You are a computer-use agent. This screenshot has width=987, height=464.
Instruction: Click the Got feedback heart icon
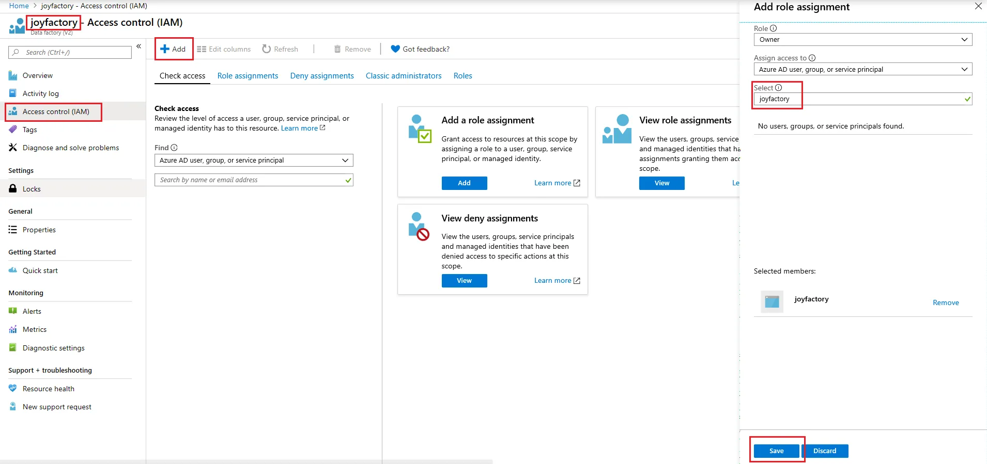395,49
